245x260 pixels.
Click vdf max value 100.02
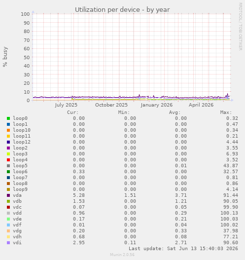229,225
